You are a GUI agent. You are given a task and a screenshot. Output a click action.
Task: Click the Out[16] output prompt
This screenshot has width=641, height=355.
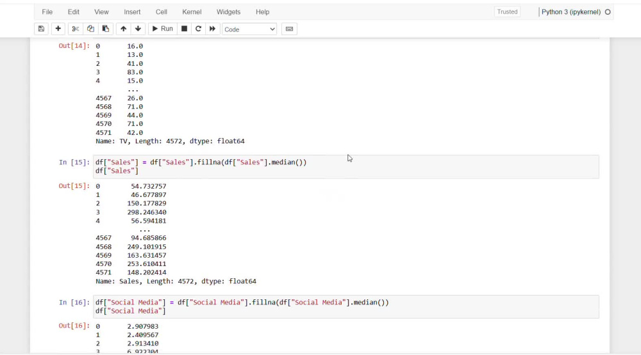(x=74, y=326)
